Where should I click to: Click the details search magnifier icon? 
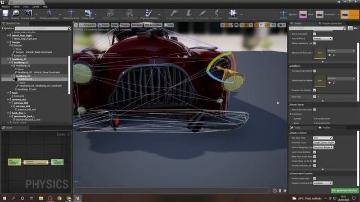coord(344,28)
